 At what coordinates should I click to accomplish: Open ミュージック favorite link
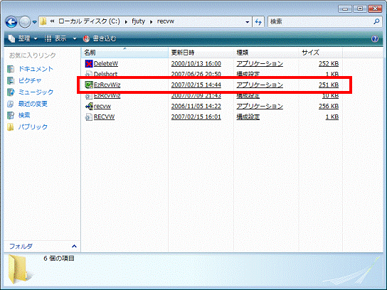pyautogui.click(x=36, y=92)
